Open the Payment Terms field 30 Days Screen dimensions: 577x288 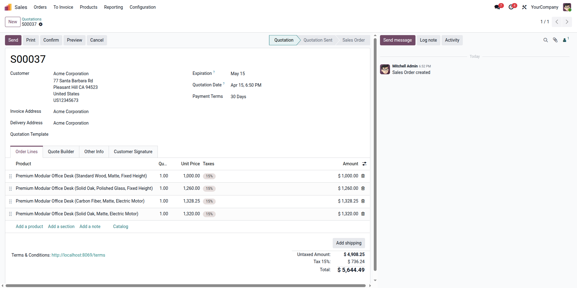point(238,97)
